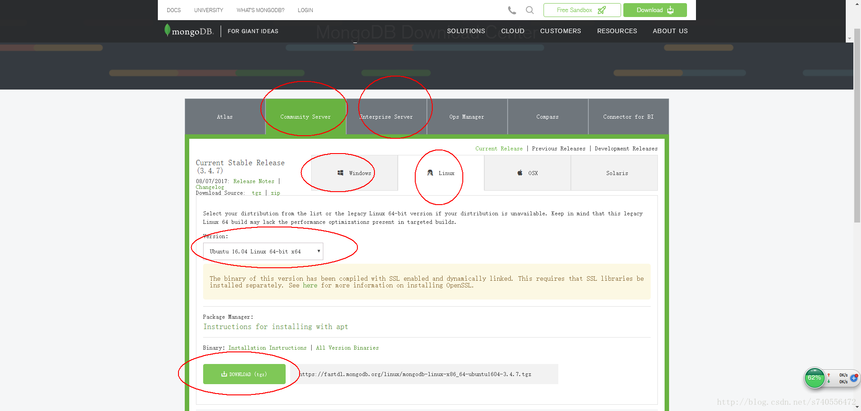
Task: Open the Changelog link
Action: [210, 187]
